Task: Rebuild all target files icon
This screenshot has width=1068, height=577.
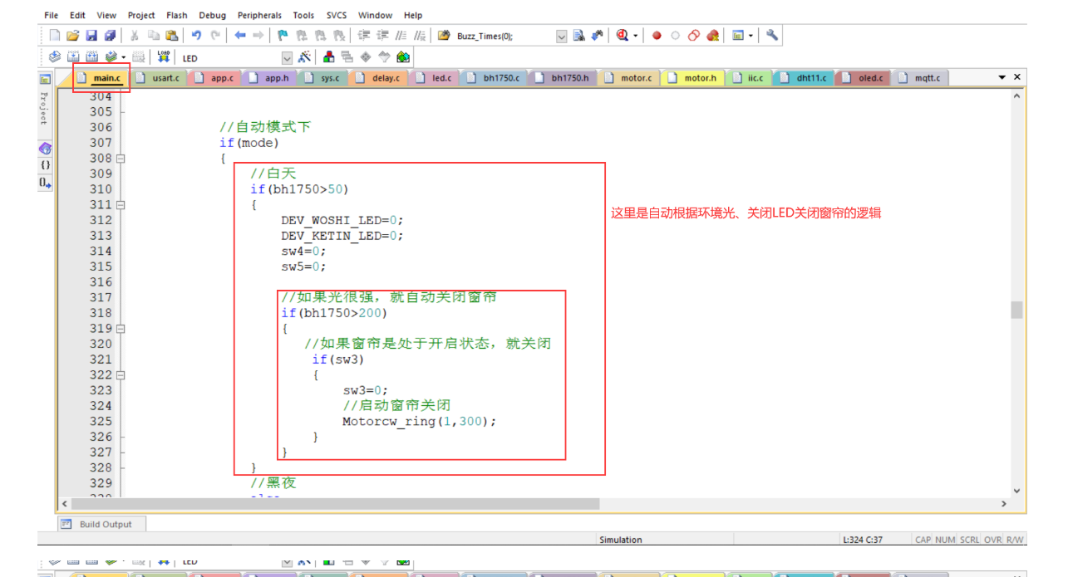Action: pyautogui.click(x=91, y=57)
